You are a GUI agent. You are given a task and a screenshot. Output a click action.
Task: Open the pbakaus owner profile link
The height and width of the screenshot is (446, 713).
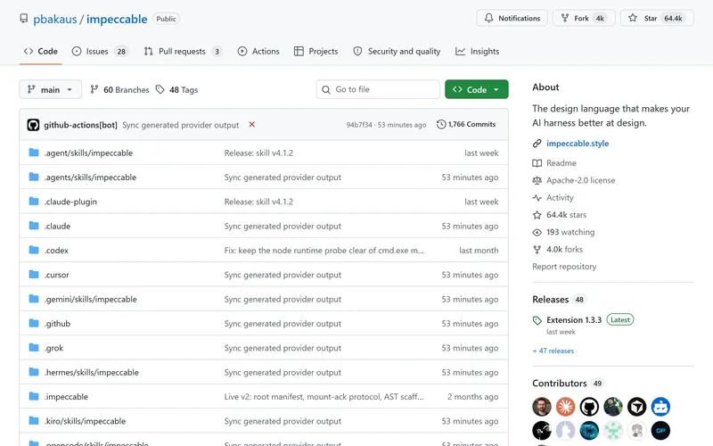pyautogui.click(x=54, y=19)
